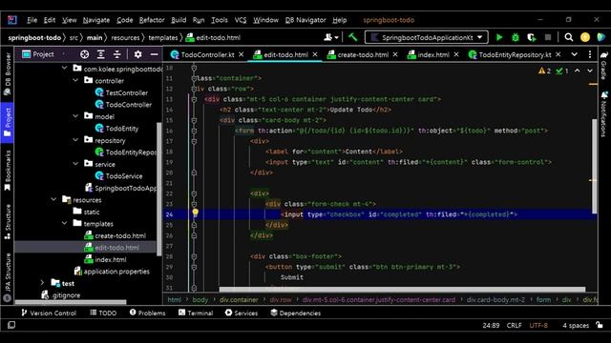
Task: Open Services tool window
Action: click(x=242, y=313)
